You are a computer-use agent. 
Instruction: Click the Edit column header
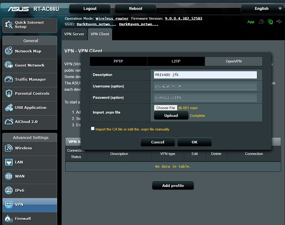(x=195, y=154)
